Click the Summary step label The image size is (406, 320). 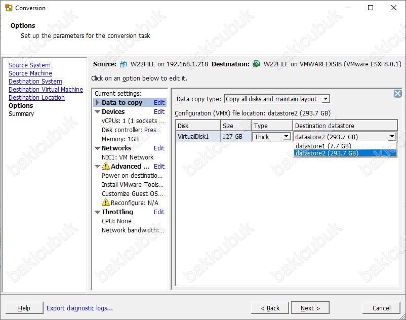(x=21, y=113)
